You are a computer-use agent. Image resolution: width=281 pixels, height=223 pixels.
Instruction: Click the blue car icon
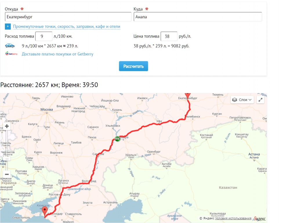10,46
